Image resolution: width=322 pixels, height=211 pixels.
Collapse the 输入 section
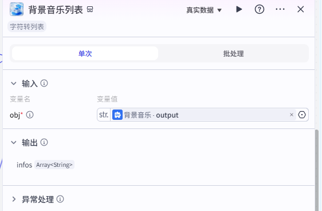click(14, 83)
